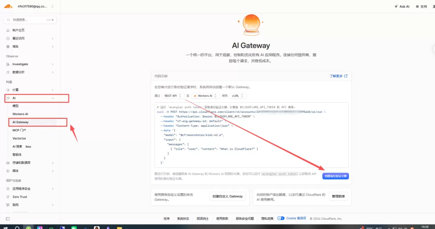Image resolution: width=435 pixels, height=229 pixels.
Task: Click the clock icon beside 最近访问
Action: coord(8,39)
